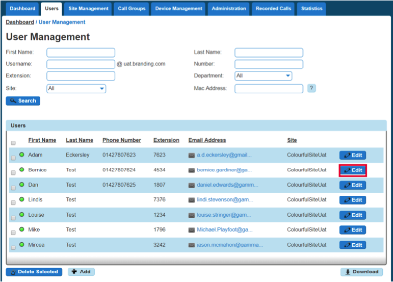Click the Dashboard breadcrumb link
The image size is (393, 282).
click(x=20, y=22)
